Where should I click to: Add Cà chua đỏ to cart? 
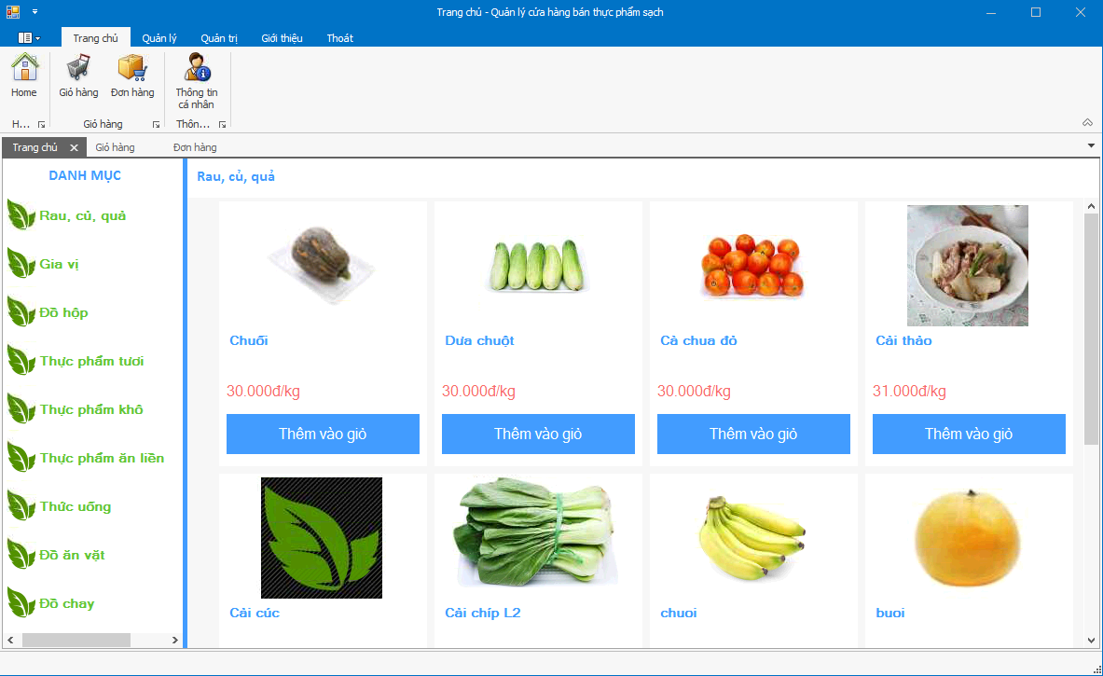pyautogui.click(x=753, y=434)
